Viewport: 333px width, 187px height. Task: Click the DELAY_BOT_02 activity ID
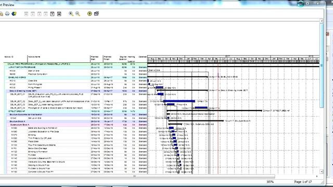18,101
